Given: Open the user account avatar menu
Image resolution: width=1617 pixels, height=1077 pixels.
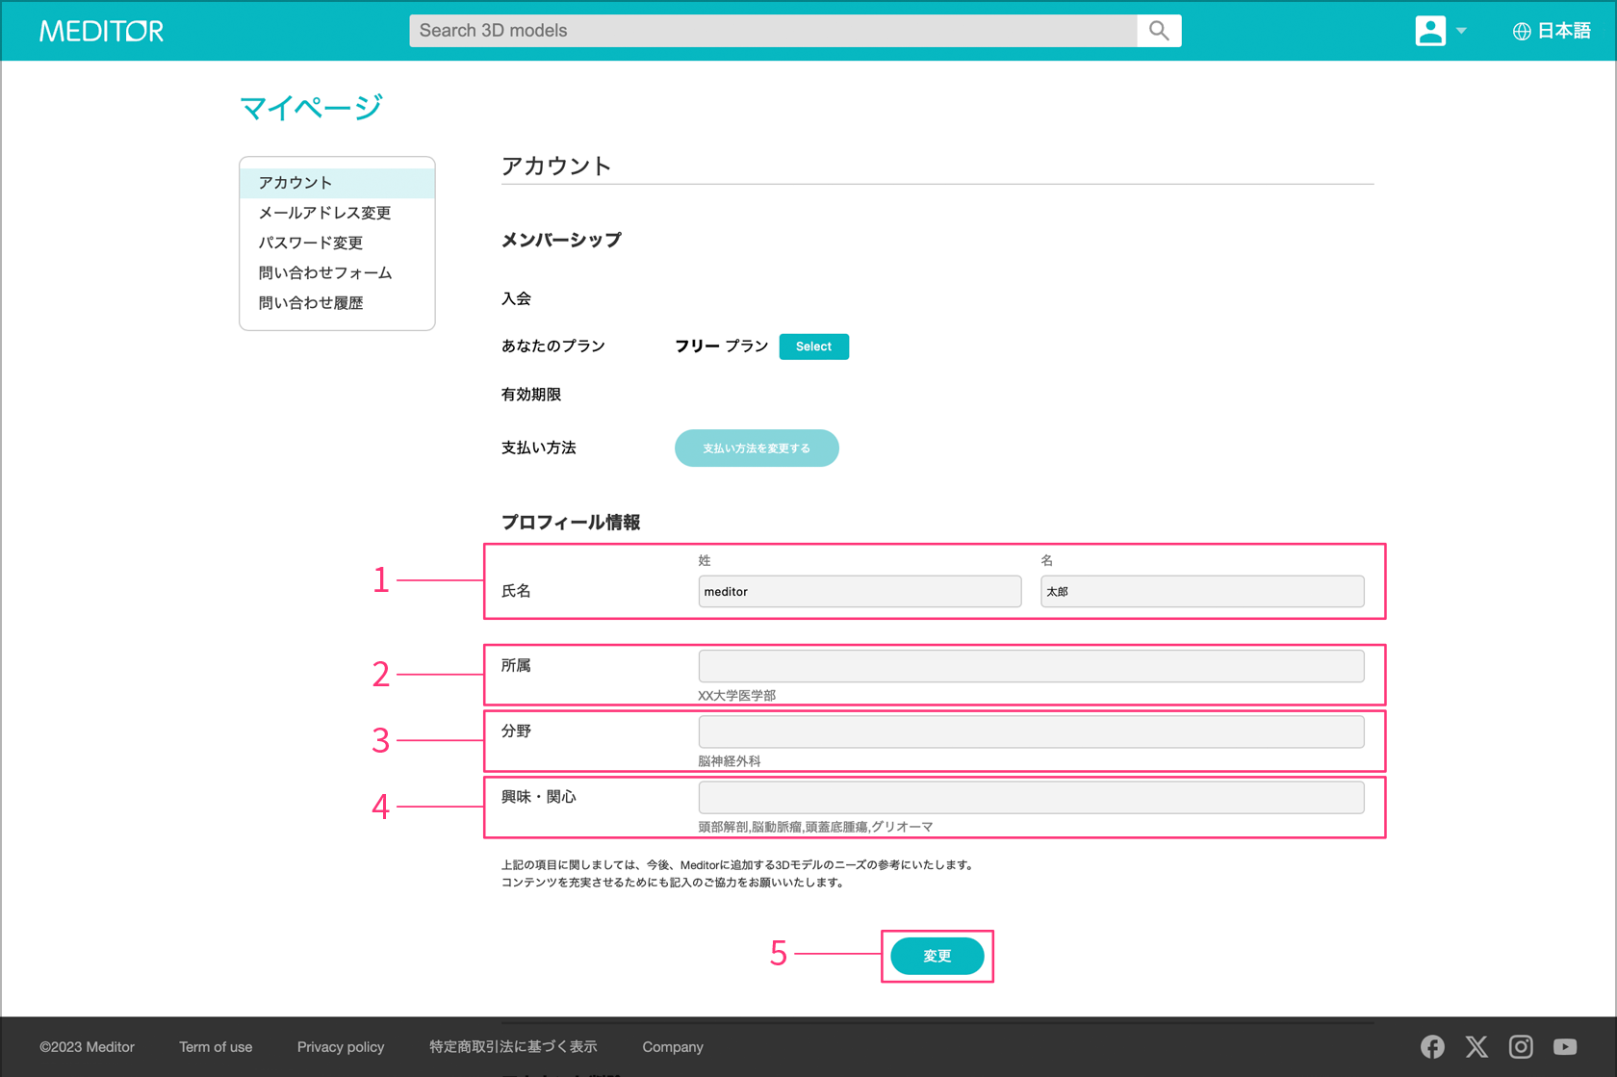Looking at the screenshot, I should [1430, 31].
